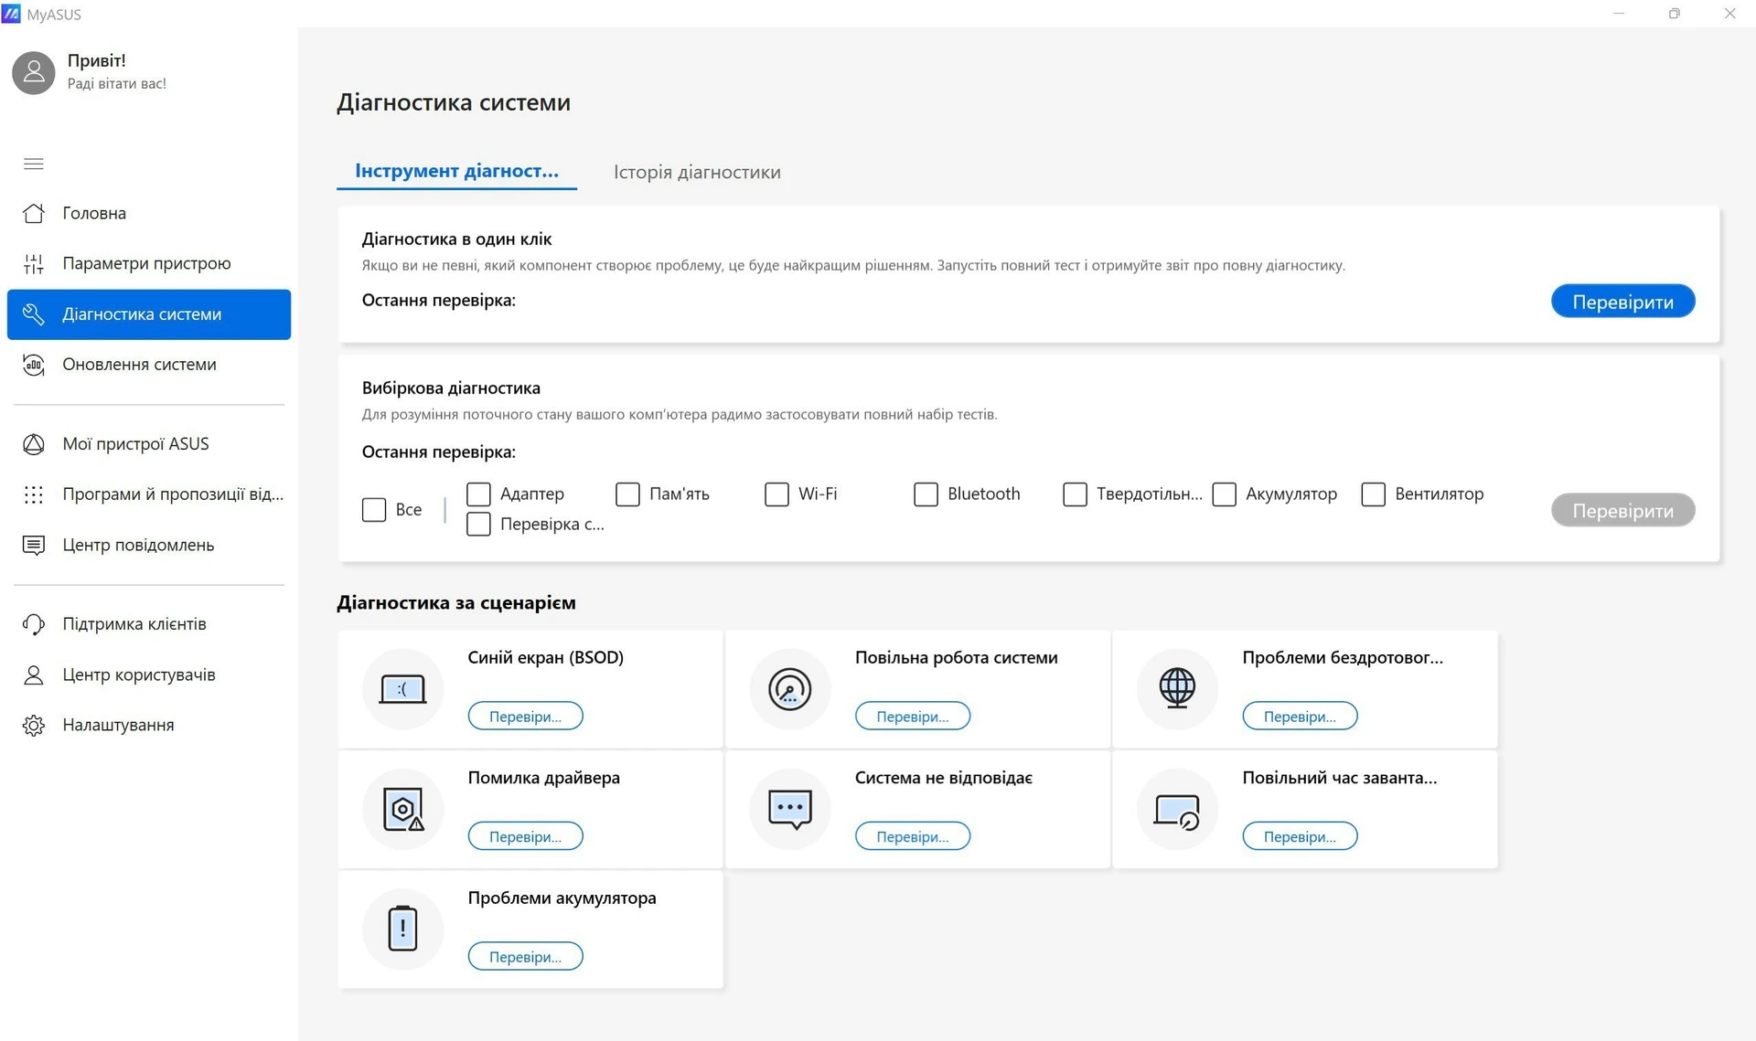
Task: Tick the Вентилятор checkbox
Action: [x=1373, y=494]
